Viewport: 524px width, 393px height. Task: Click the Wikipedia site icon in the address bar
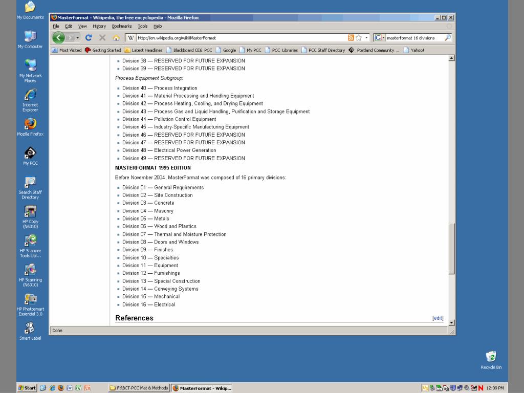pos(131,38)
